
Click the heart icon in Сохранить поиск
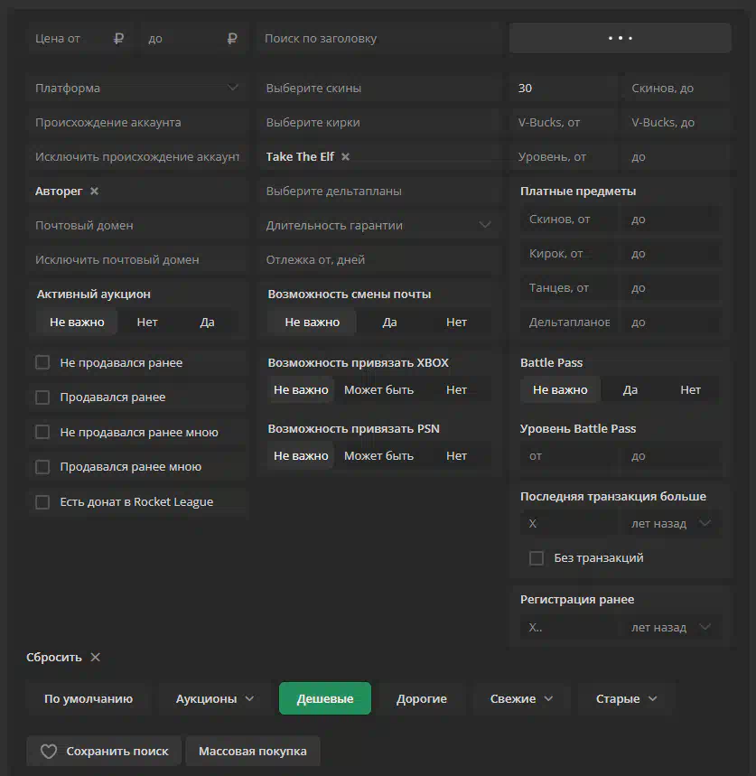(x=49, y=752)
